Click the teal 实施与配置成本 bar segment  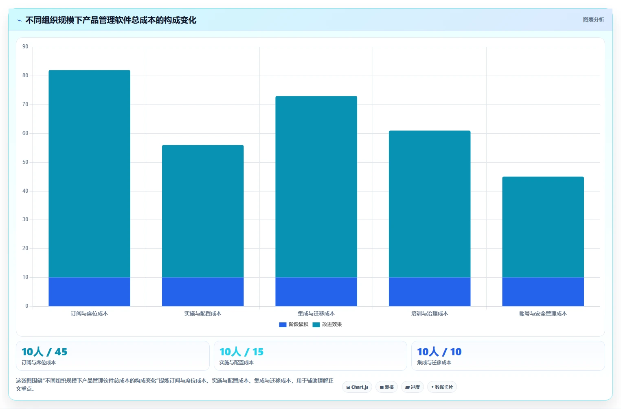pos(203,211)
